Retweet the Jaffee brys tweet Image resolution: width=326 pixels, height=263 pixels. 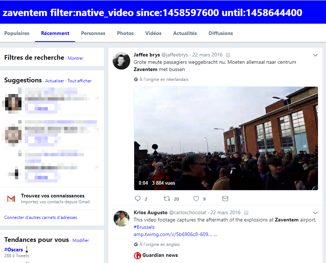tap(167, 199)
